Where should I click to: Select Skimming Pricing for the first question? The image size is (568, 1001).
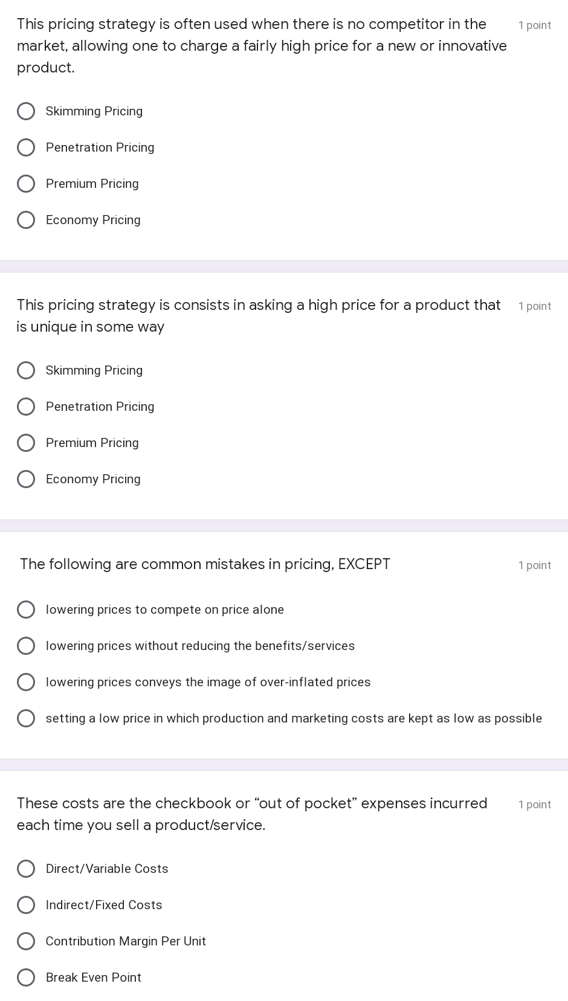tap(26, 111)
